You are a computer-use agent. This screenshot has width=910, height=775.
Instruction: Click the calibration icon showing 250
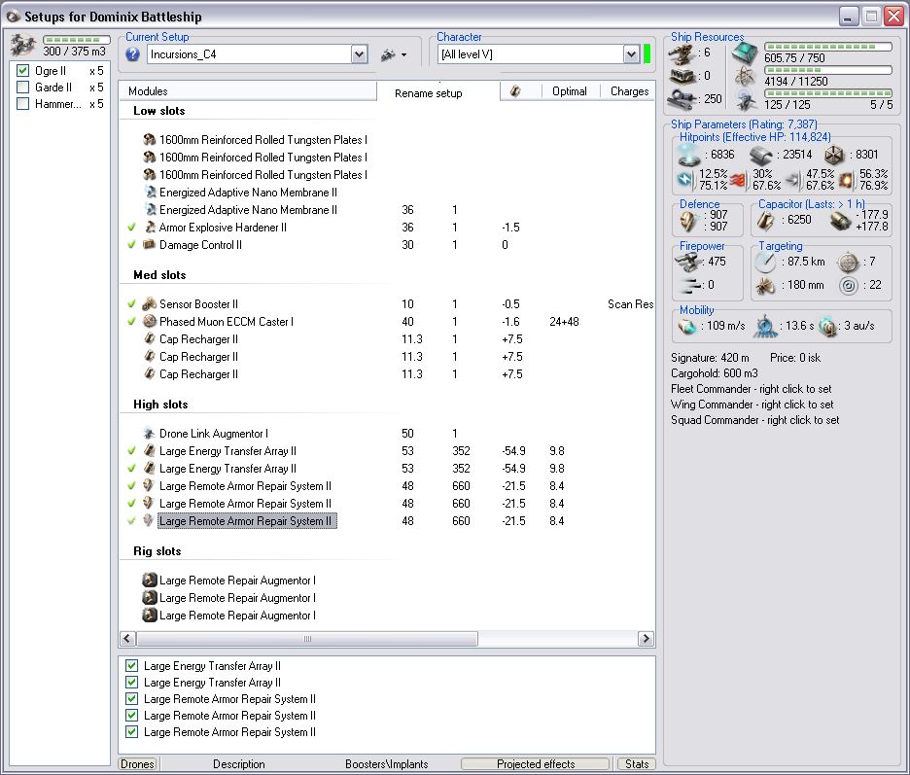682,99
